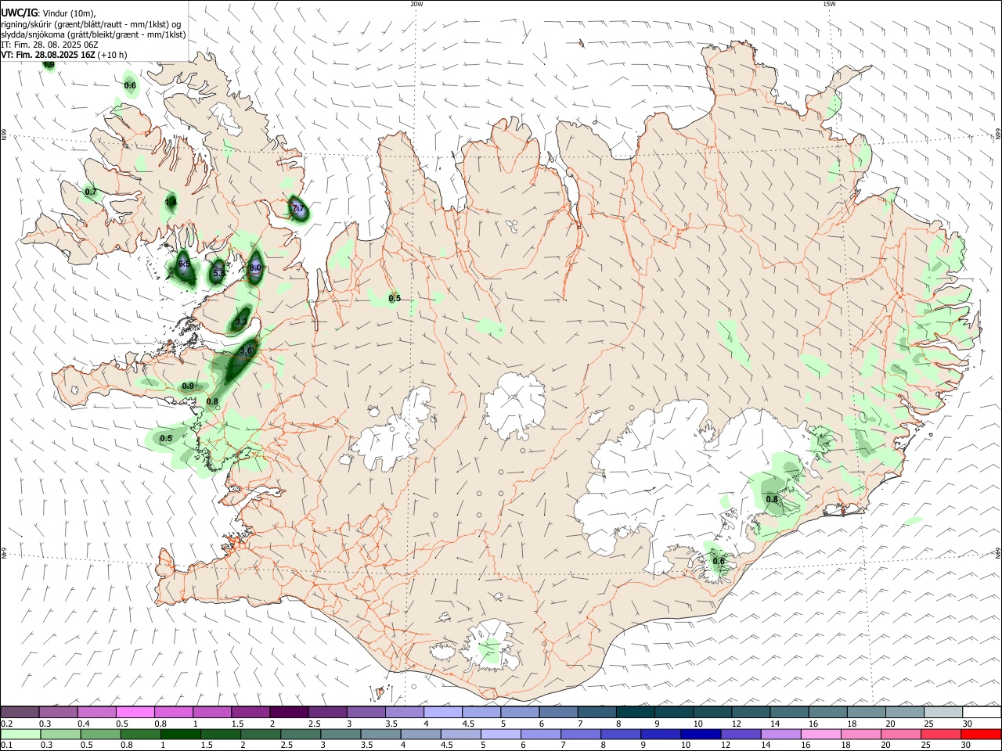This screenshot has width=1002, height=751.
Task: Click the 0.5 value offshore in Faxaflói bay
Action: 166,438
